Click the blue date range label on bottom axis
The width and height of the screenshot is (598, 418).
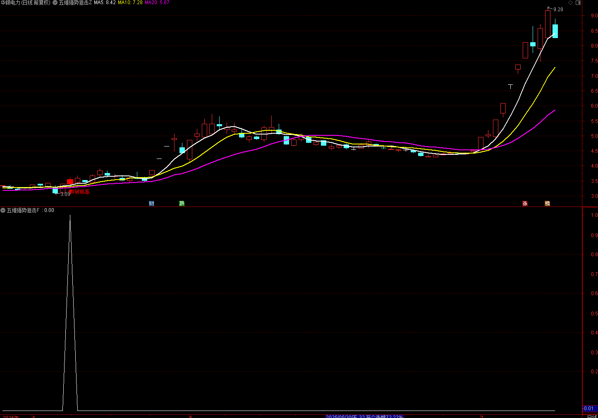[364, 416]
